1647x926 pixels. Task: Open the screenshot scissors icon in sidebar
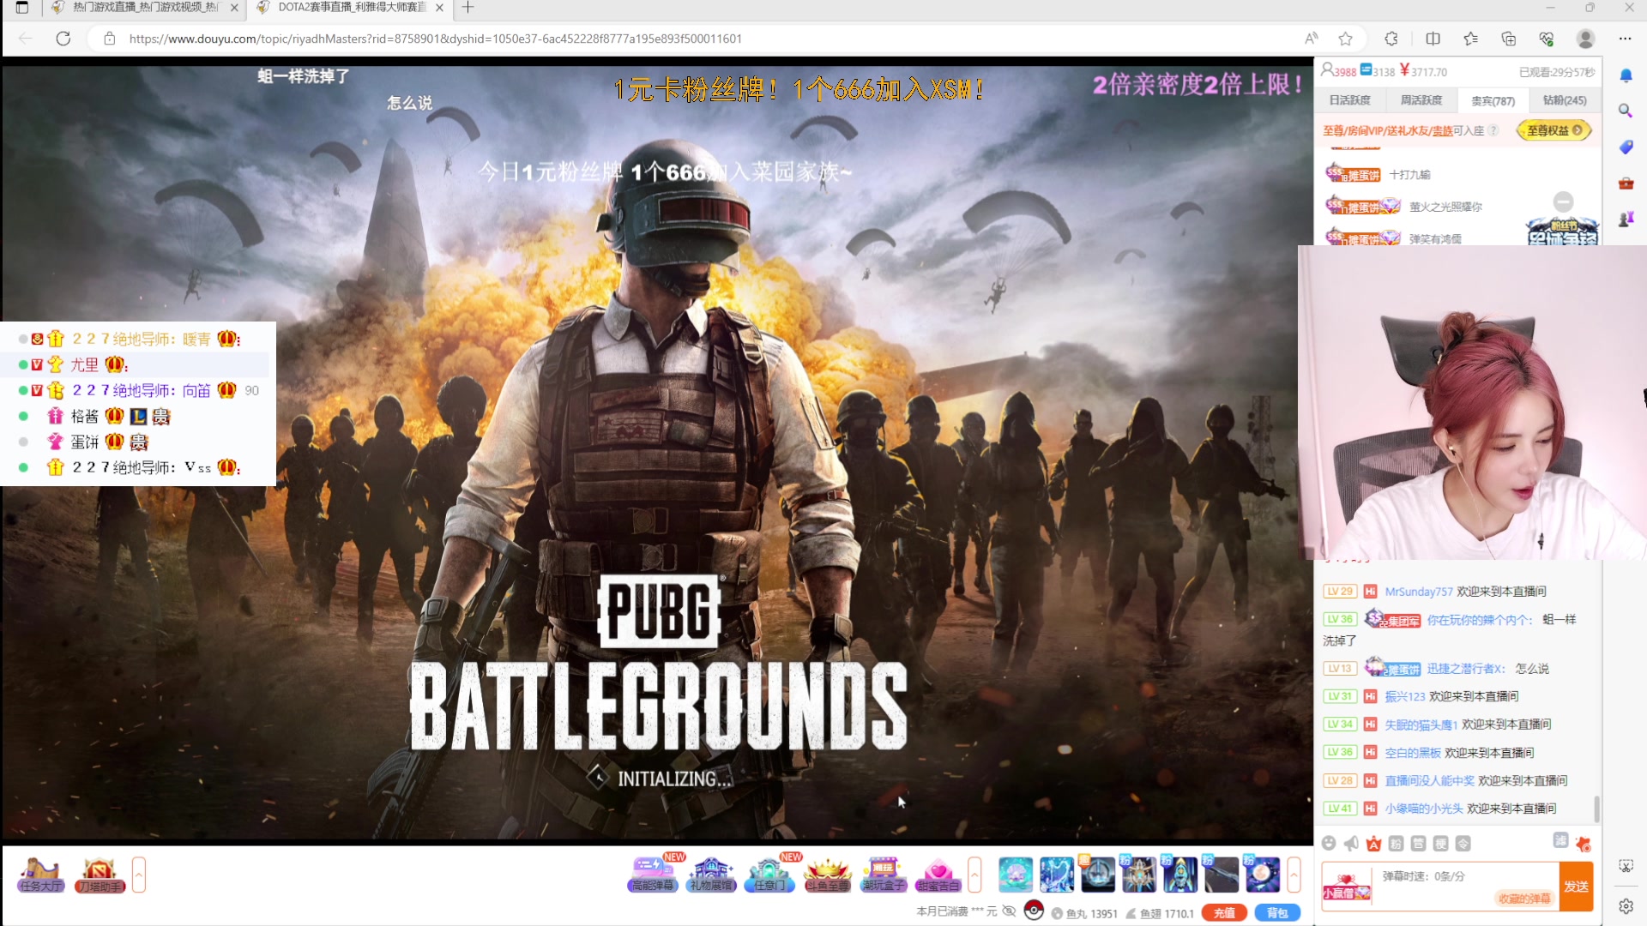(x=1626, y=866)
